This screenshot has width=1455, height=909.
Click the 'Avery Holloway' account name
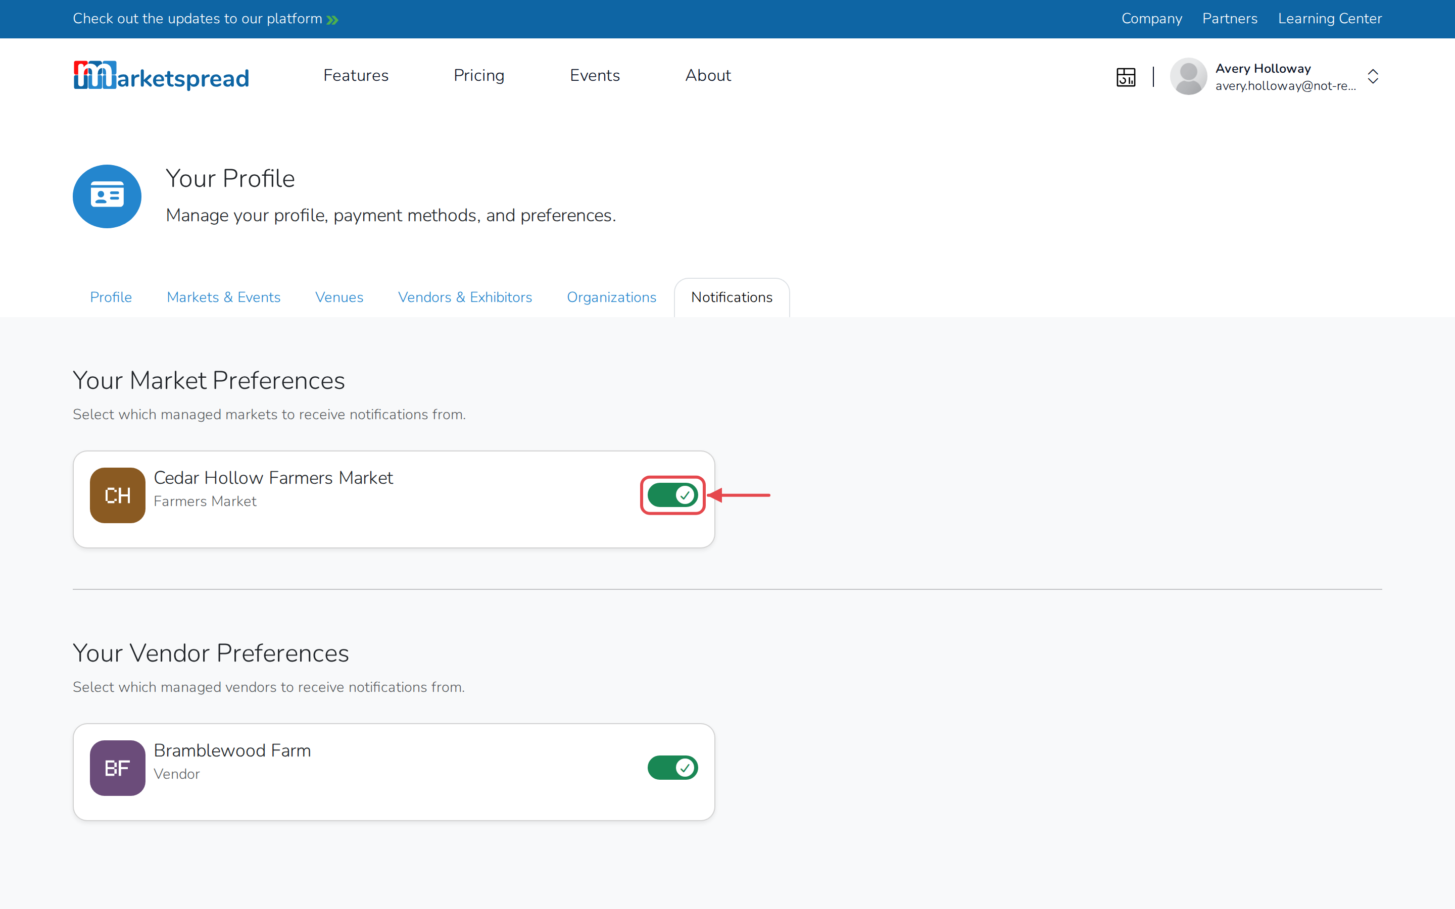click(x=1263, y=68)
